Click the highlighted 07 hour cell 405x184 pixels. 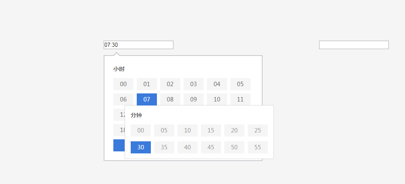(147, 99)
